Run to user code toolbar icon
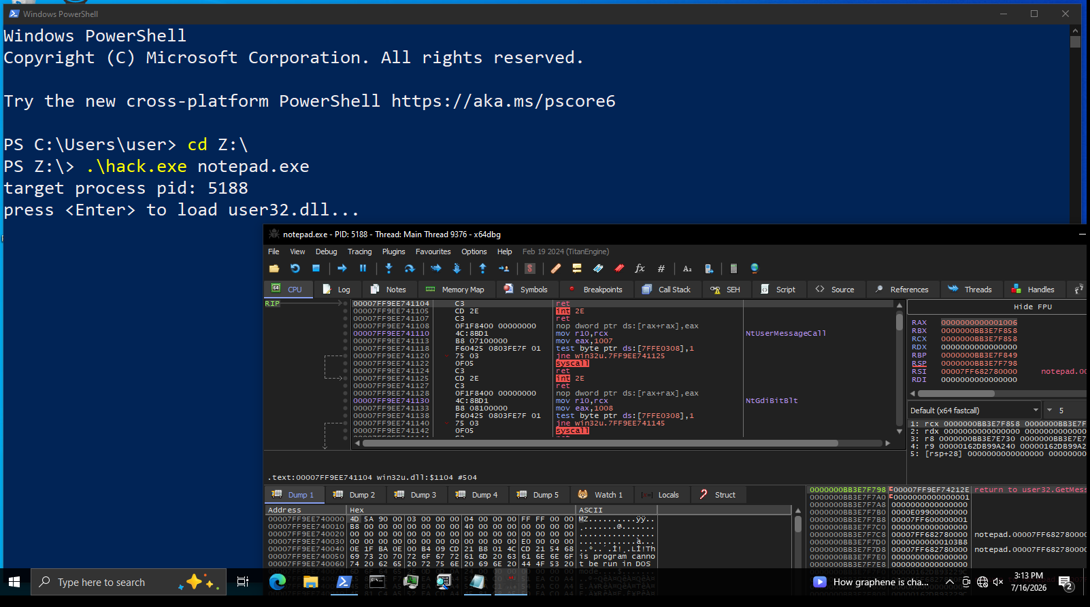This screenshot has height=607, width=1090. click(503, 268)
